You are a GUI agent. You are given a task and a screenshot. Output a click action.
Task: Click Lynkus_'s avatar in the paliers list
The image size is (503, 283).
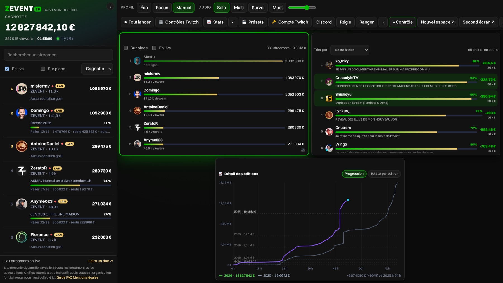329,115
